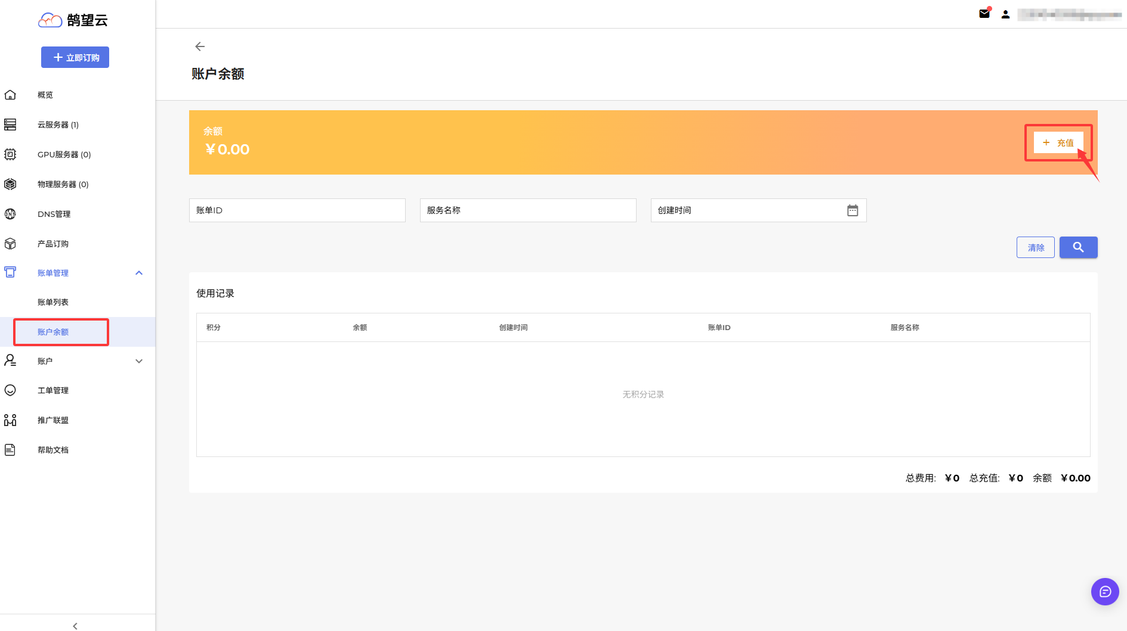
Task: Expand the 账户 menu chevron
Action: [x=139, y=361]
